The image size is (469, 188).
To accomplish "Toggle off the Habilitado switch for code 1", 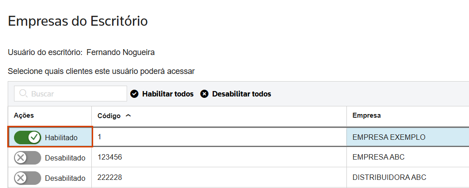I will pyautogui.click(x=28, y=137).
